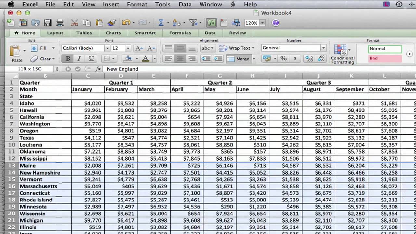This screenshot has height=234, width=416.
Task: Open Conditional Formatting
Action: (x=342, y=54)
